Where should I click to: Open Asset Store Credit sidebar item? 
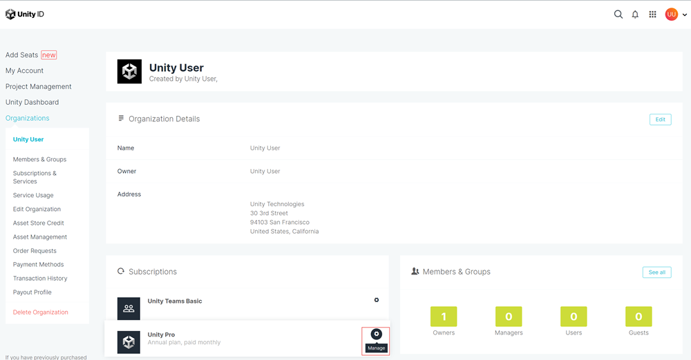pos(38,223)
